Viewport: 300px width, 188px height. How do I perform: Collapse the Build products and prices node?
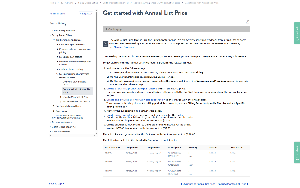pos(54,40)
